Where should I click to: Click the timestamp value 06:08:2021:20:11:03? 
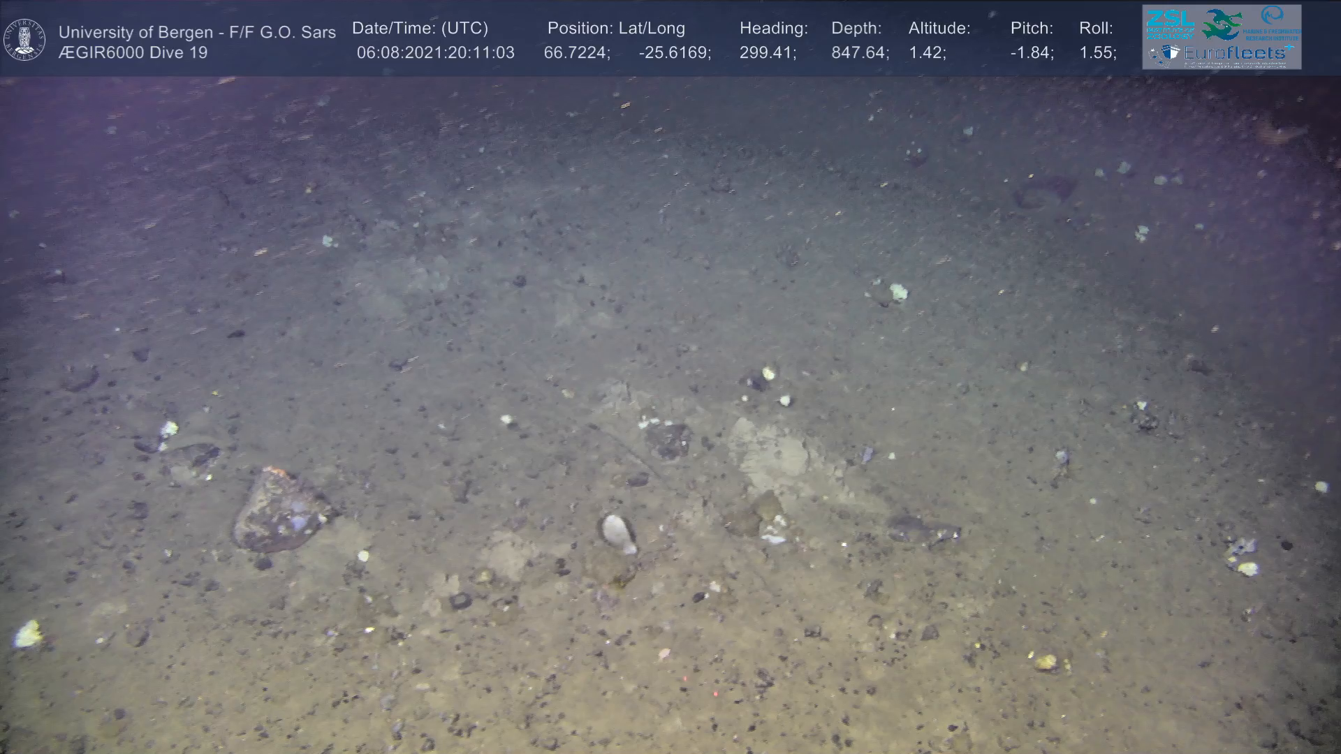point(435,53)
